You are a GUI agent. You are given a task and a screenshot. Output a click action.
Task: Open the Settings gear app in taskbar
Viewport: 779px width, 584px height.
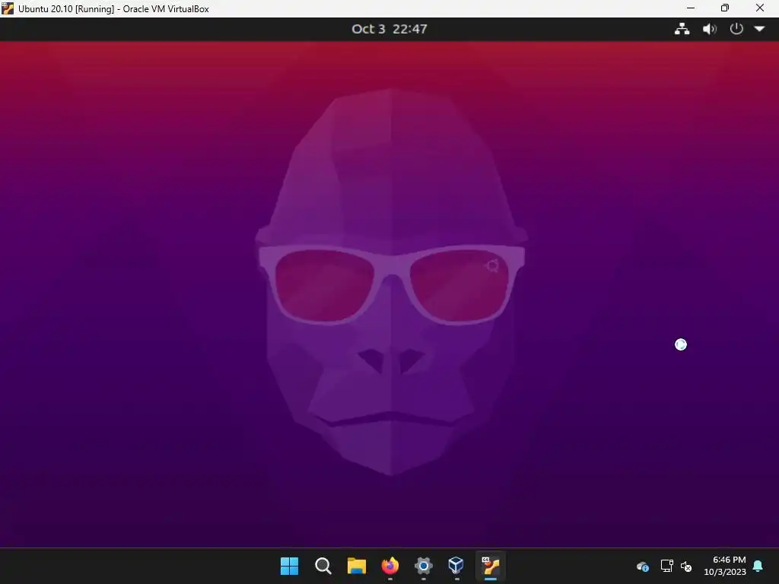(x=423, y=566)
